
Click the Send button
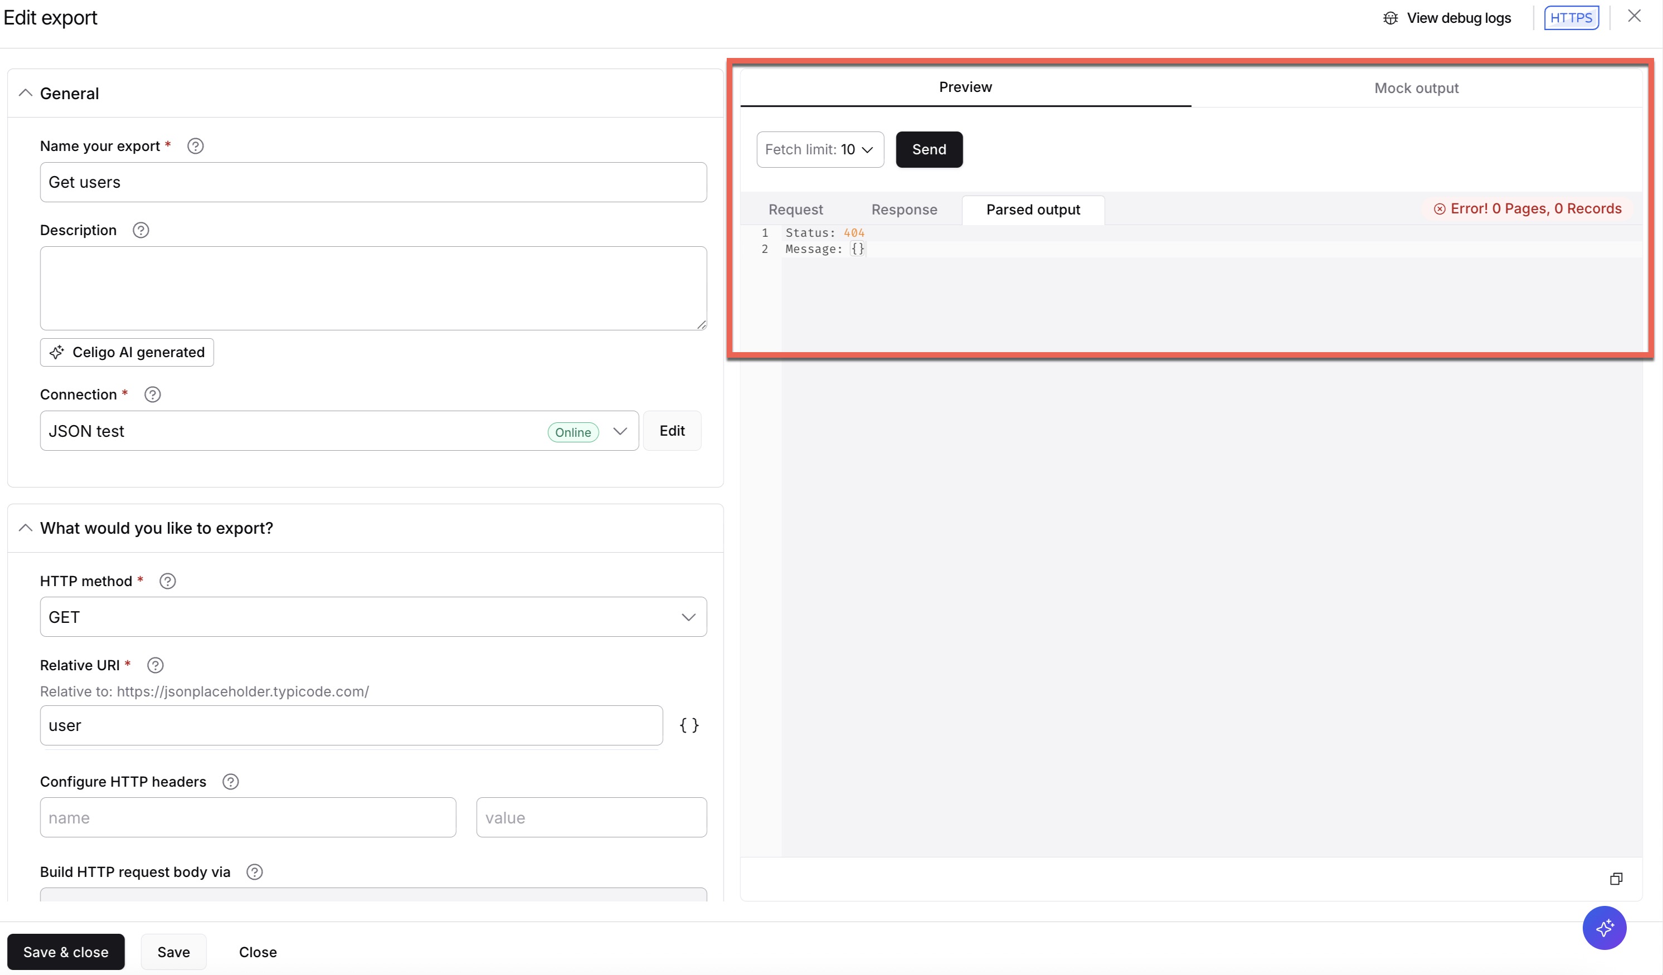coord(929,150)
